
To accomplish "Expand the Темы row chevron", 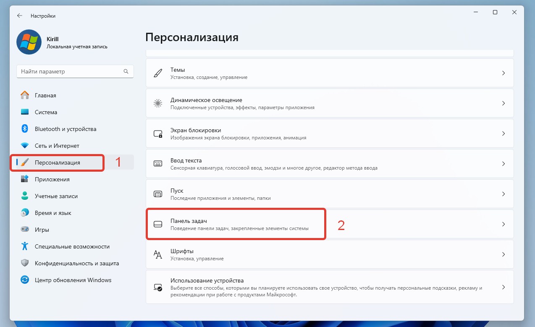I will (x=504, y=73).
